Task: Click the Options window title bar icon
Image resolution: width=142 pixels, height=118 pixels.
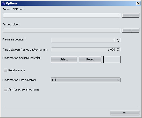Action: (x=3, y=3)
